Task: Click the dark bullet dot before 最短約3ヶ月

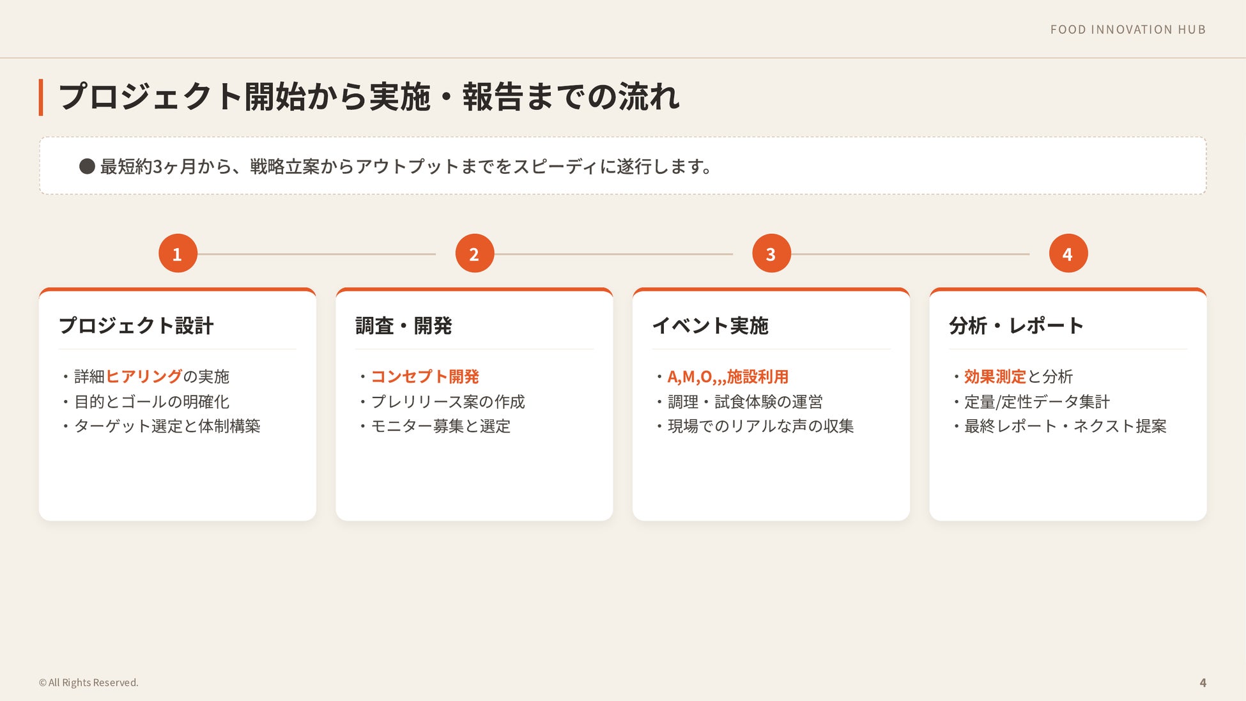Action: (x=87, y=166)
